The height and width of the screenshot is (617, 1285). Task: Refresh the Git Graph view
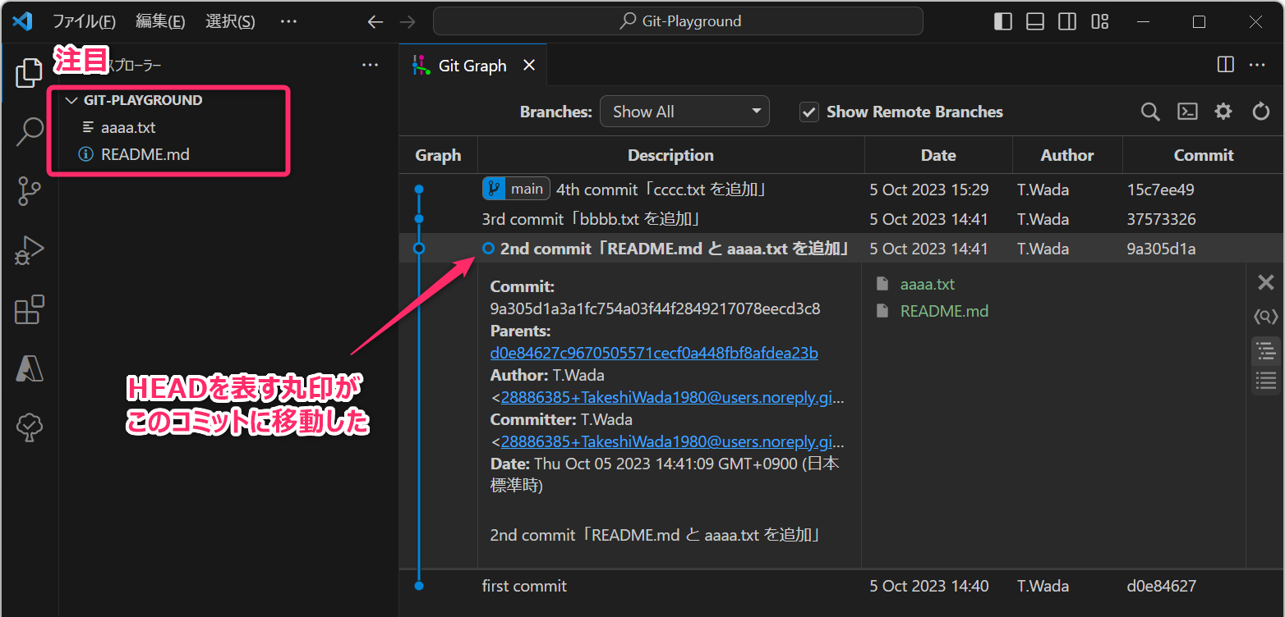1260,112
